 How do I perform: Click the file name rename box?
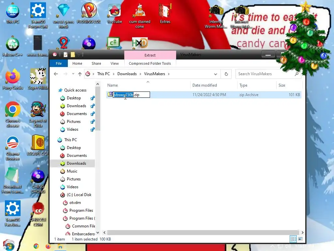[131, 94]
